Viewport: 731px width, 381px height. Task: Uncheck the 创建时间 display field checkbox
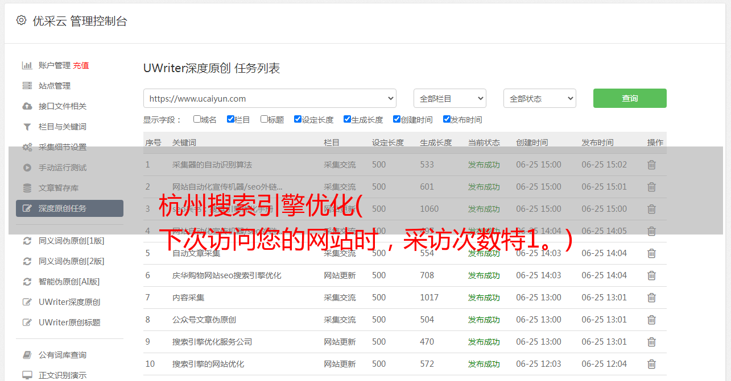coord(397,119)
